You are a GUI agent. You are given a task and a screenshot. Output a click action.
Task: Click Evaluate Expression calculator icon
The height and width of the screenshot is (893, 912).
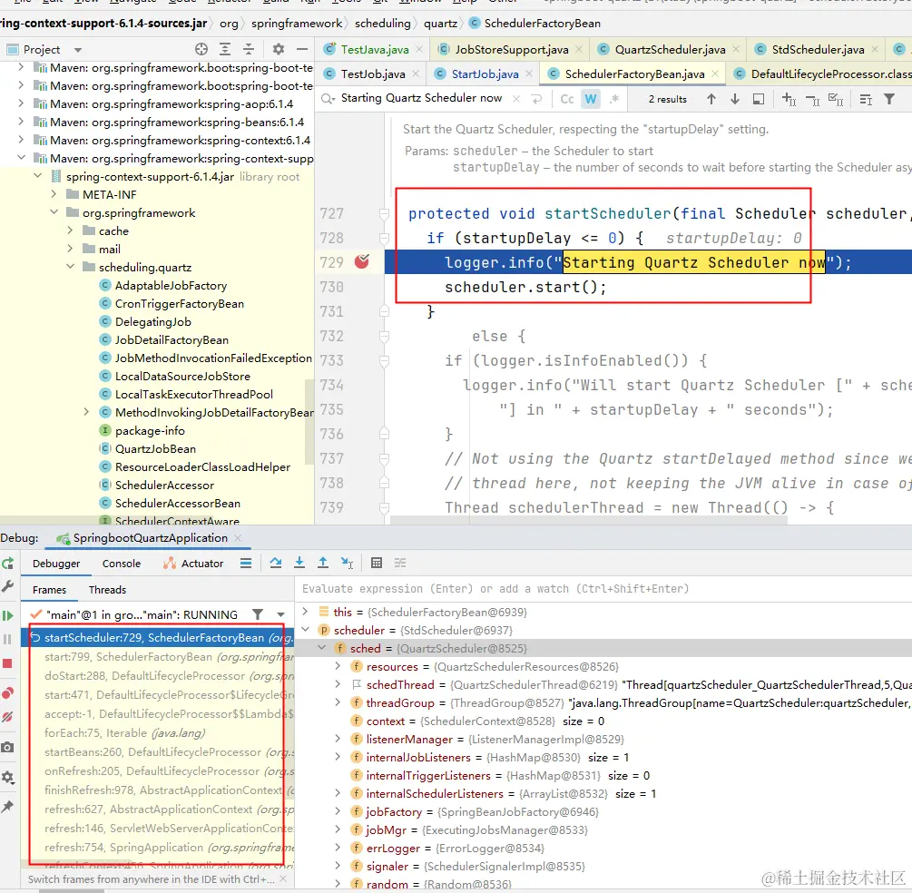click(377, 563)
